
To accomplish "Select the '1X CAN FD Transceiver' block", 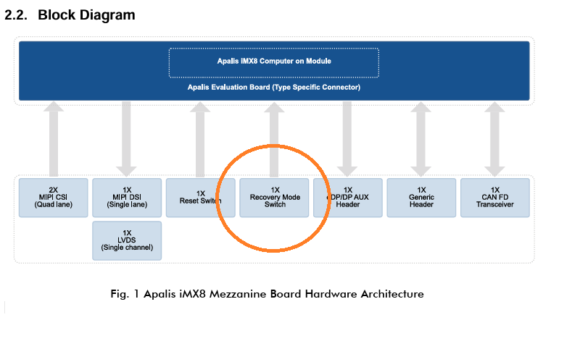I will [495, 198].
